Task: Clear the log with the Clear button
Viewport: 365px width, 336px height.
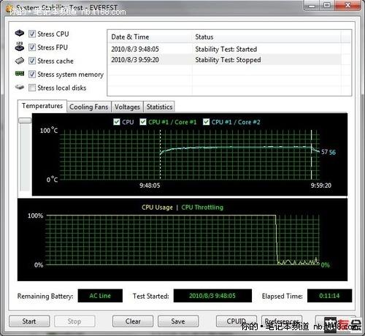Action: click(133, 321)
